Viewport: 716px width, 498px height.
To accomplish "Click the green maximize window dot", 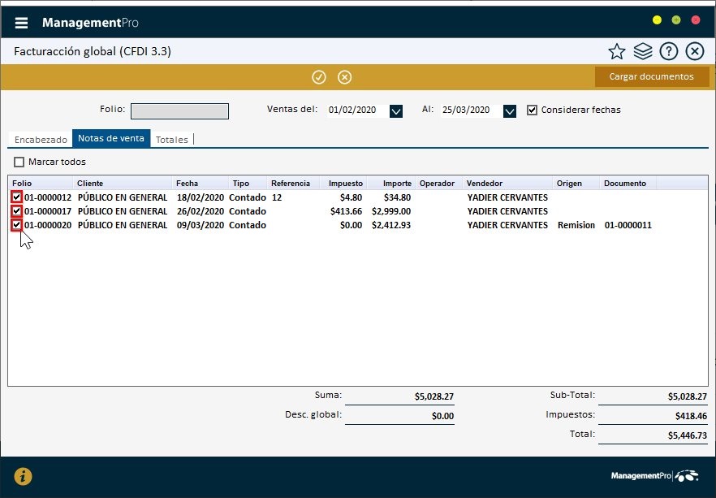I will point(676,20).
